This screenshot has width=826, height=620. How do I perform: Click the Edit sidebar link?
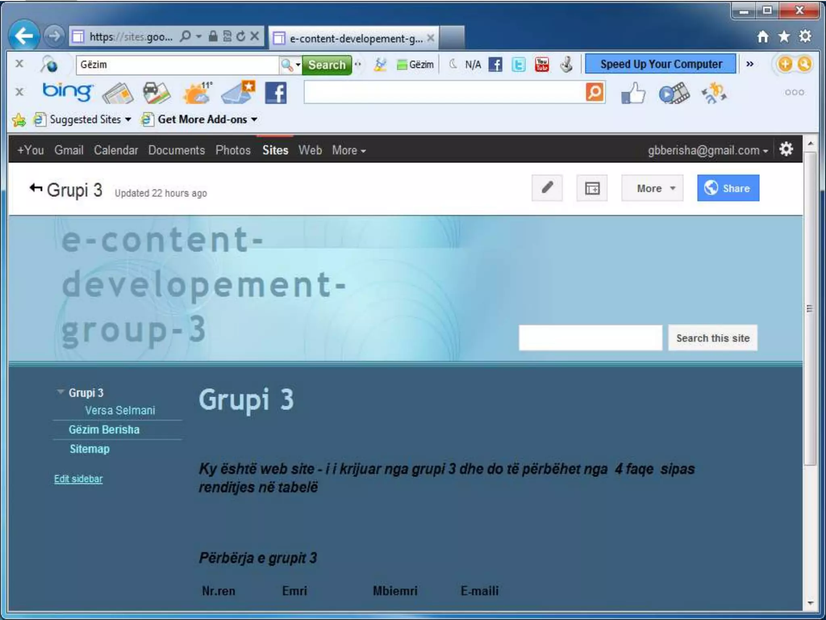coord(78,479)
